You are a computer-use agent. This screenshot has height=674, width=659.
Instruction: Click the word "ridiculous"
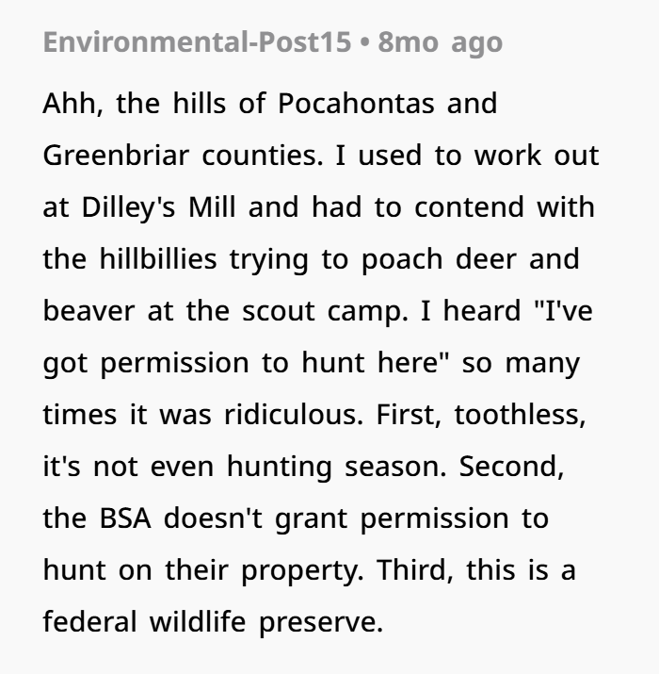[x=293, y=415]
